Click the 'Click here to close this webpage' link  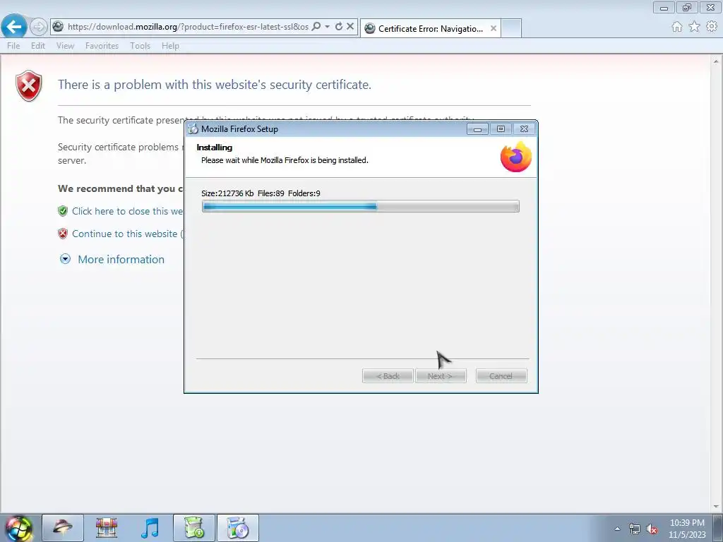coord(127,211)
